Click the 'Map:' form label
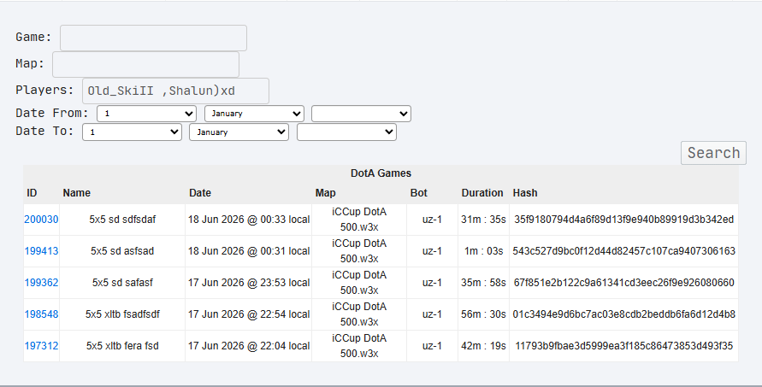 coord(30,63)
